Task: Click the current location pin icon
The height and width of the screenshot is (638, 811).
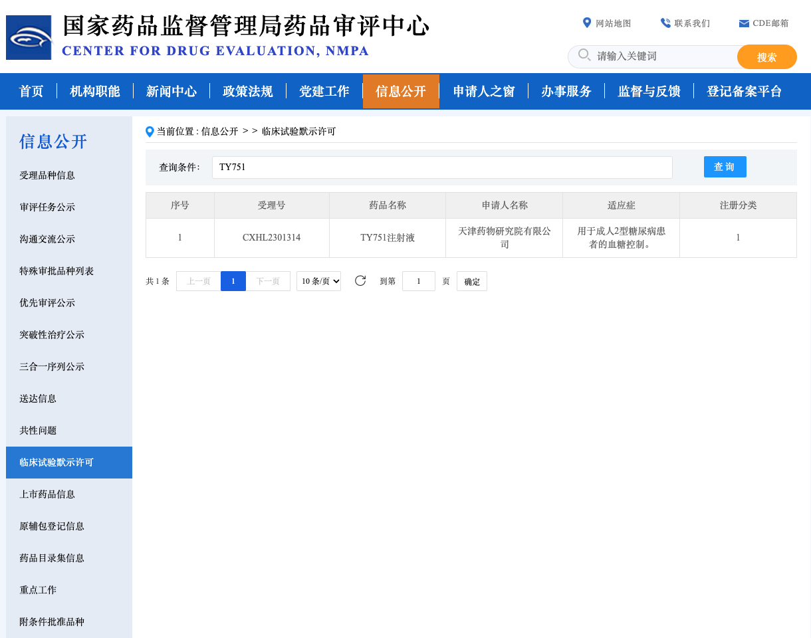Action: click(x=150, y=132)
